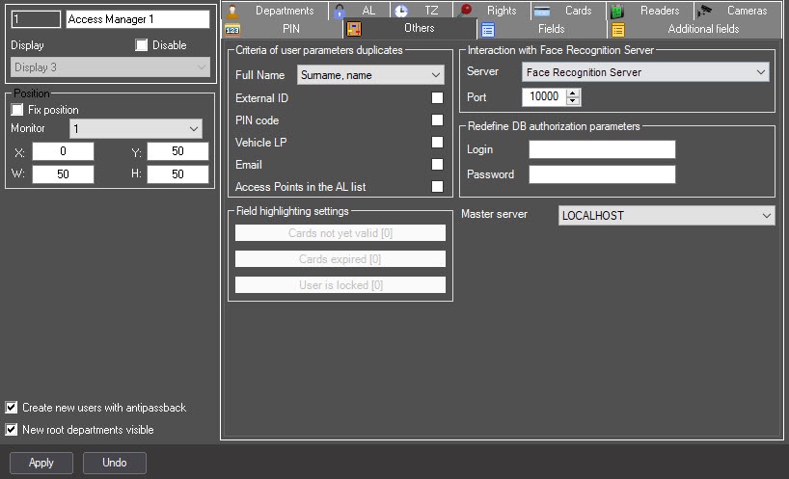Click the User is locked highlighting button
The width and height of the screenshot is (789, 479).
[x=340, y=285]
